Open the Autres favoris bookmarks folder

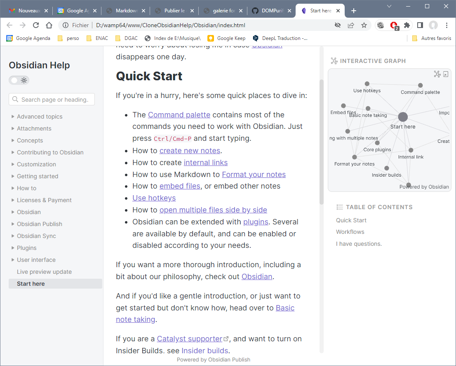[x=432, y=38]
